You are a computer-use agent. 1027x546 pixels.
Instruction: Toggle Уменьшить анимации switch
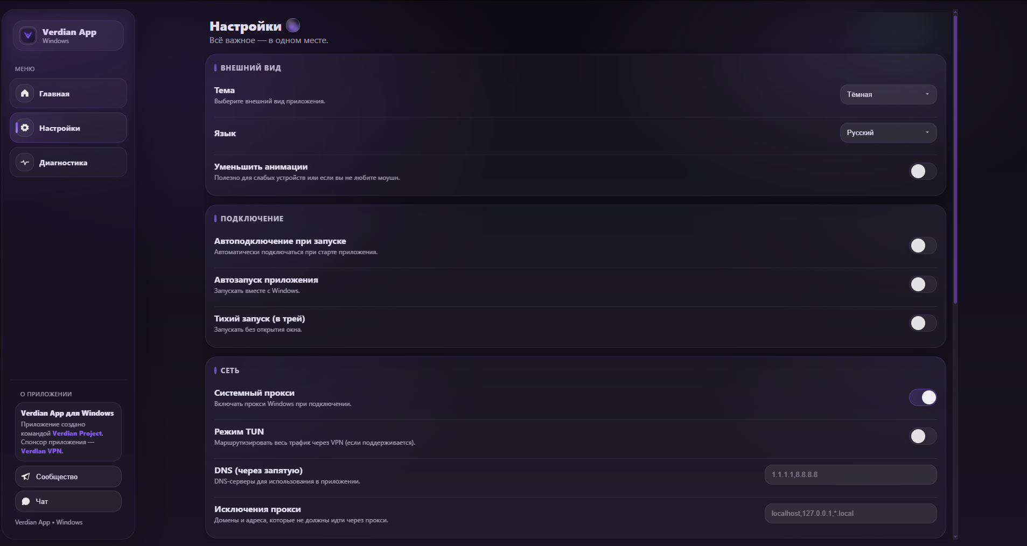click(x=923, y=171)
